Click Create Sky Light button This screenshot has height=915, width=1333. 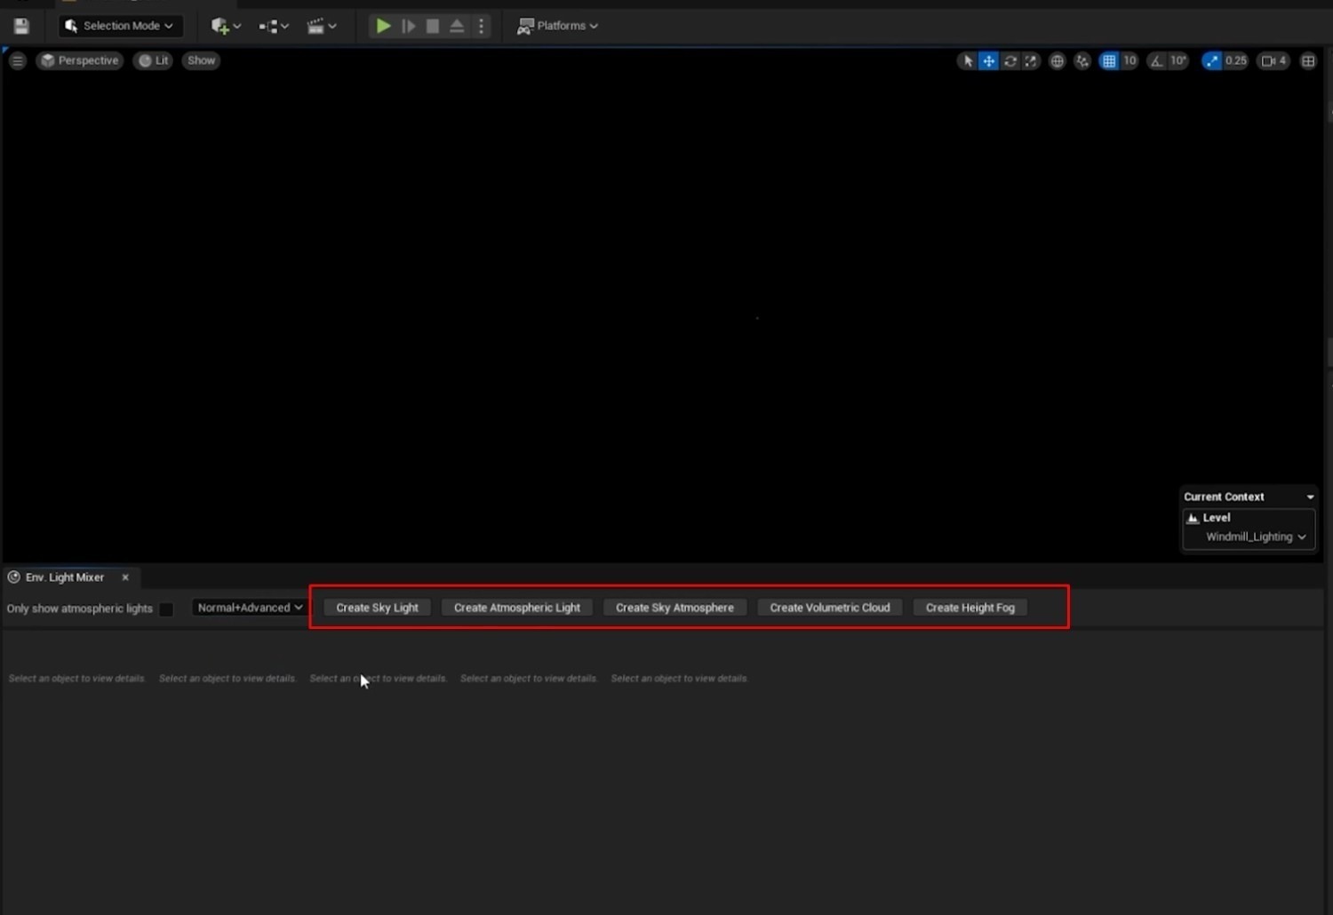pyautogui.click(x=377, y=608)
